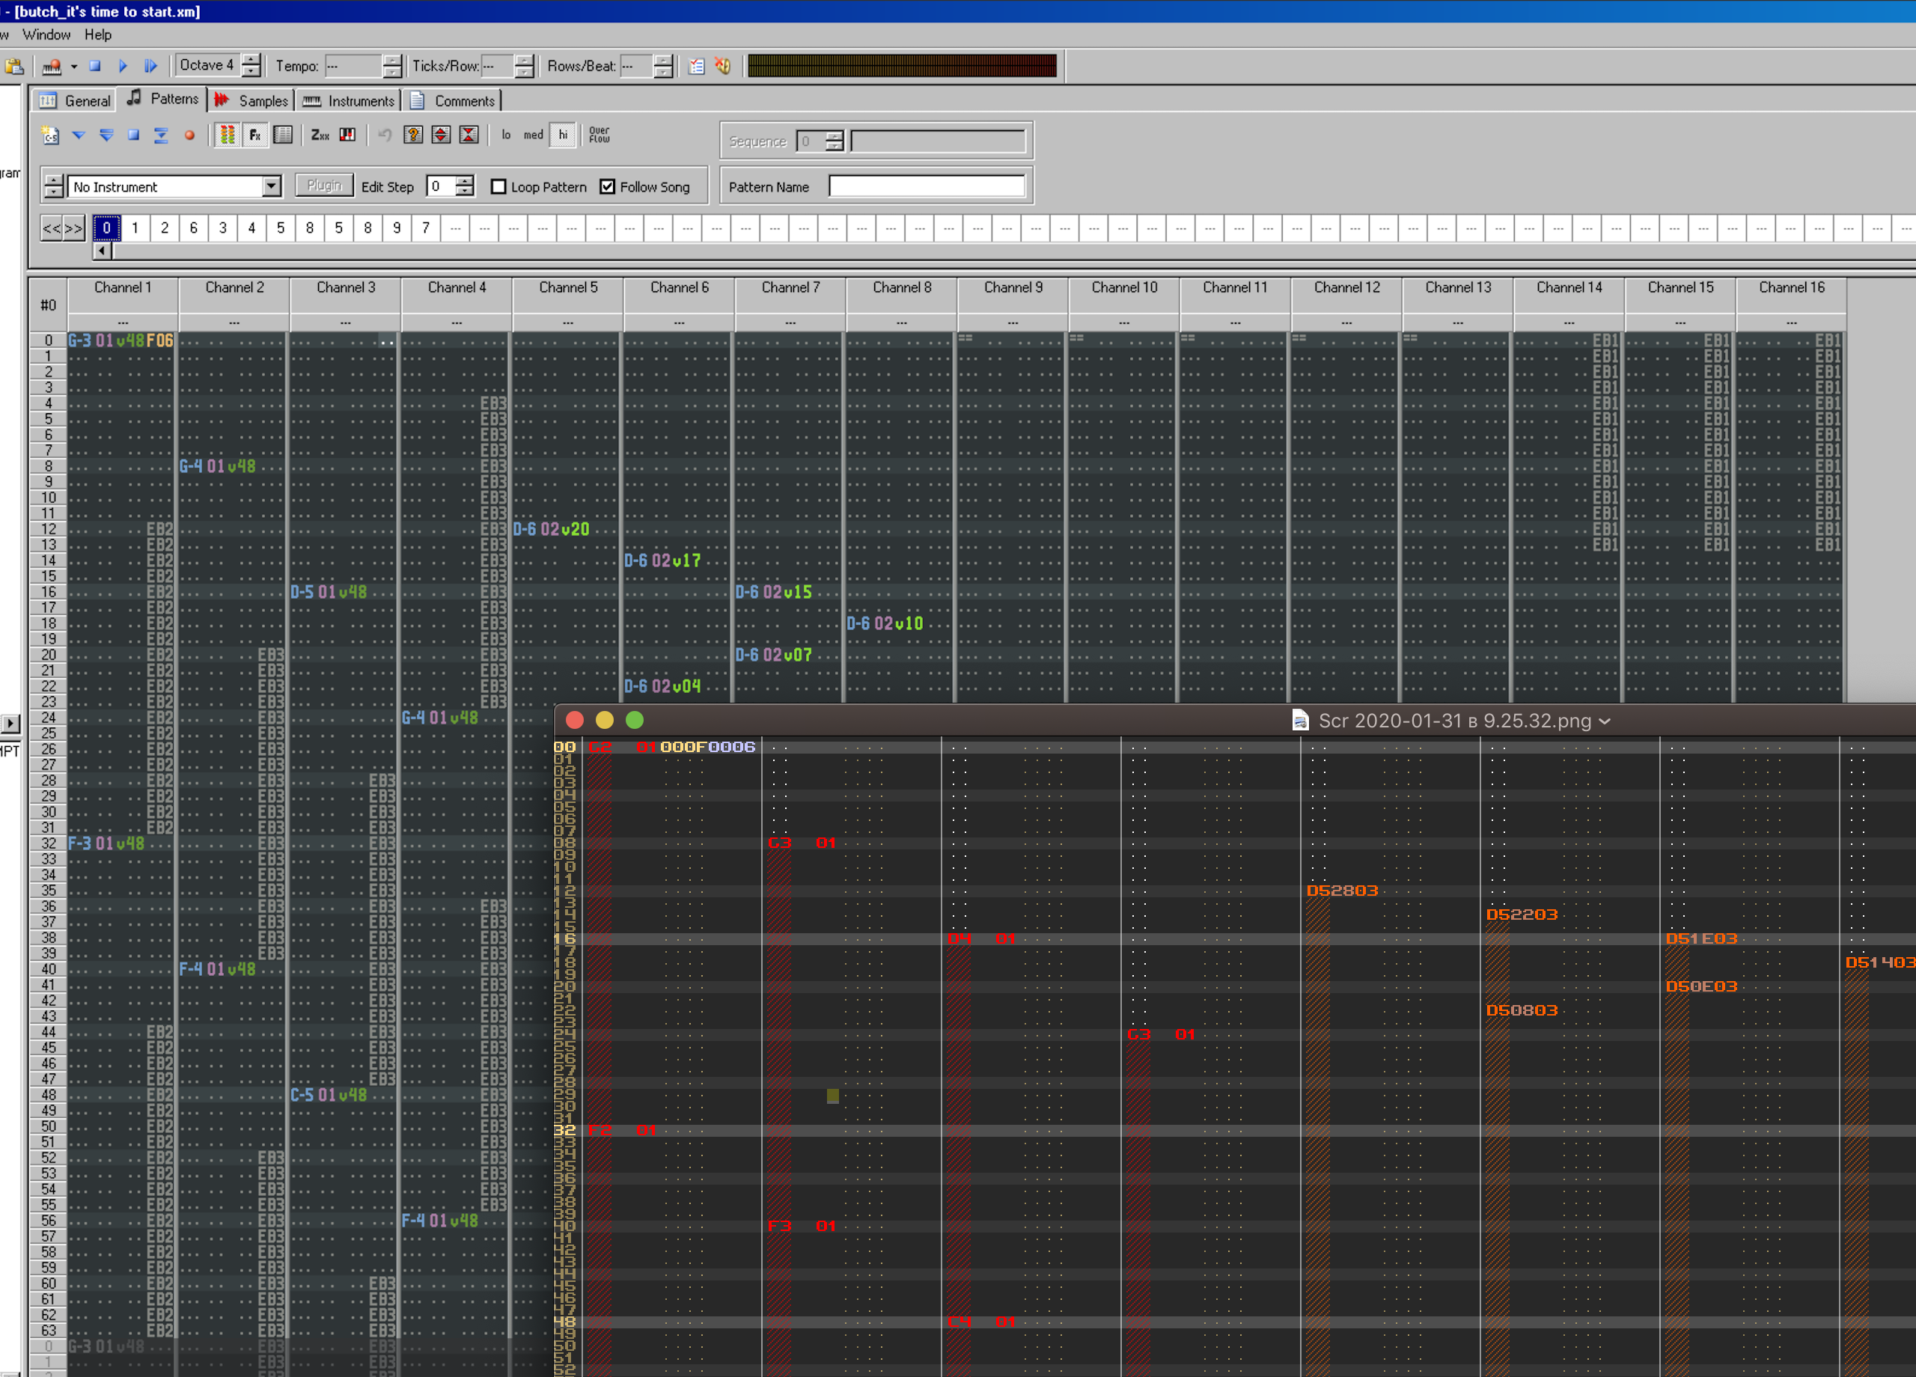Screen dimensions: 1916x1377
Task: Click the Paste clipboard icon in main toolbar
Action: pos(13,66)
